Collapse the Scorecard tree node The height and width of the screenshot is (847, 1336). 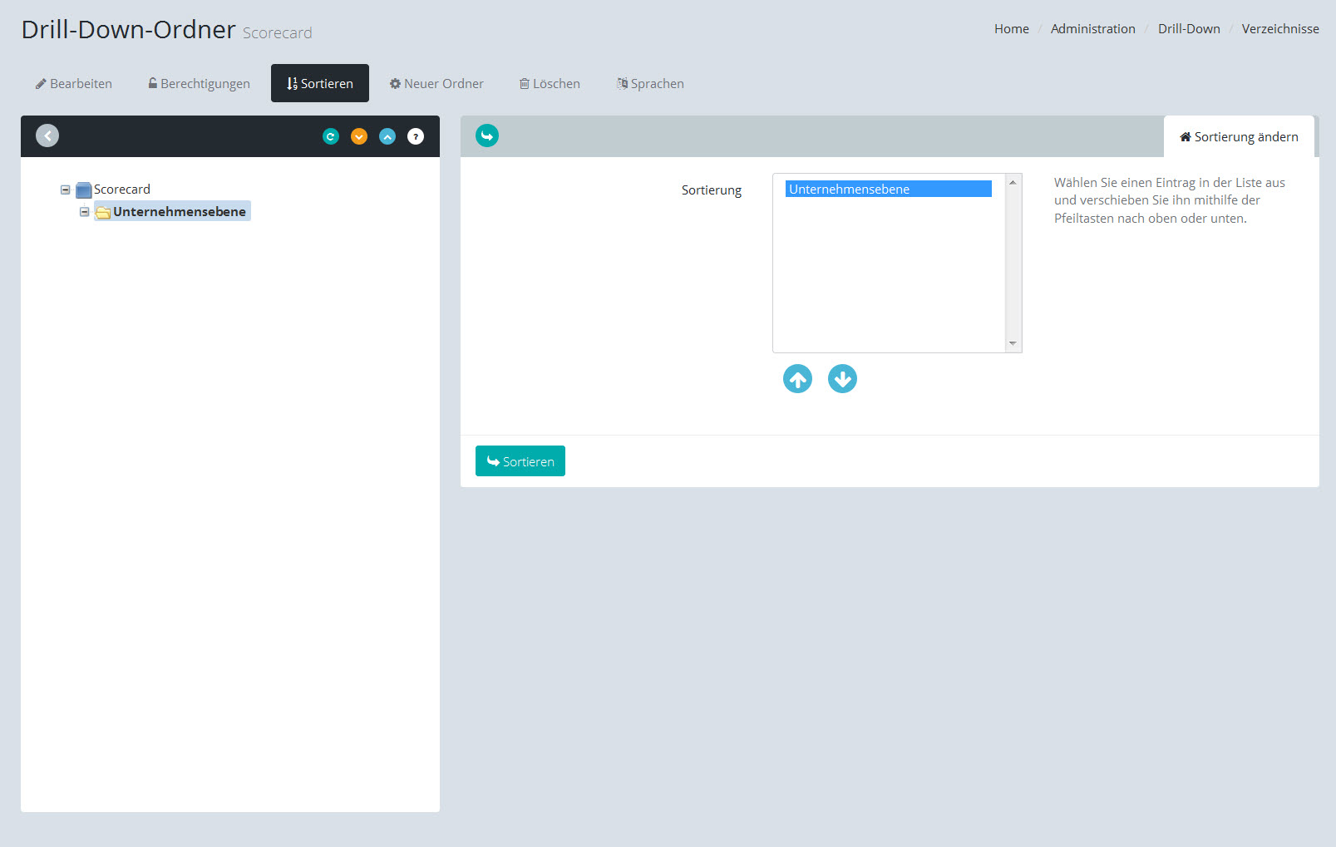(x=65, y=190)
